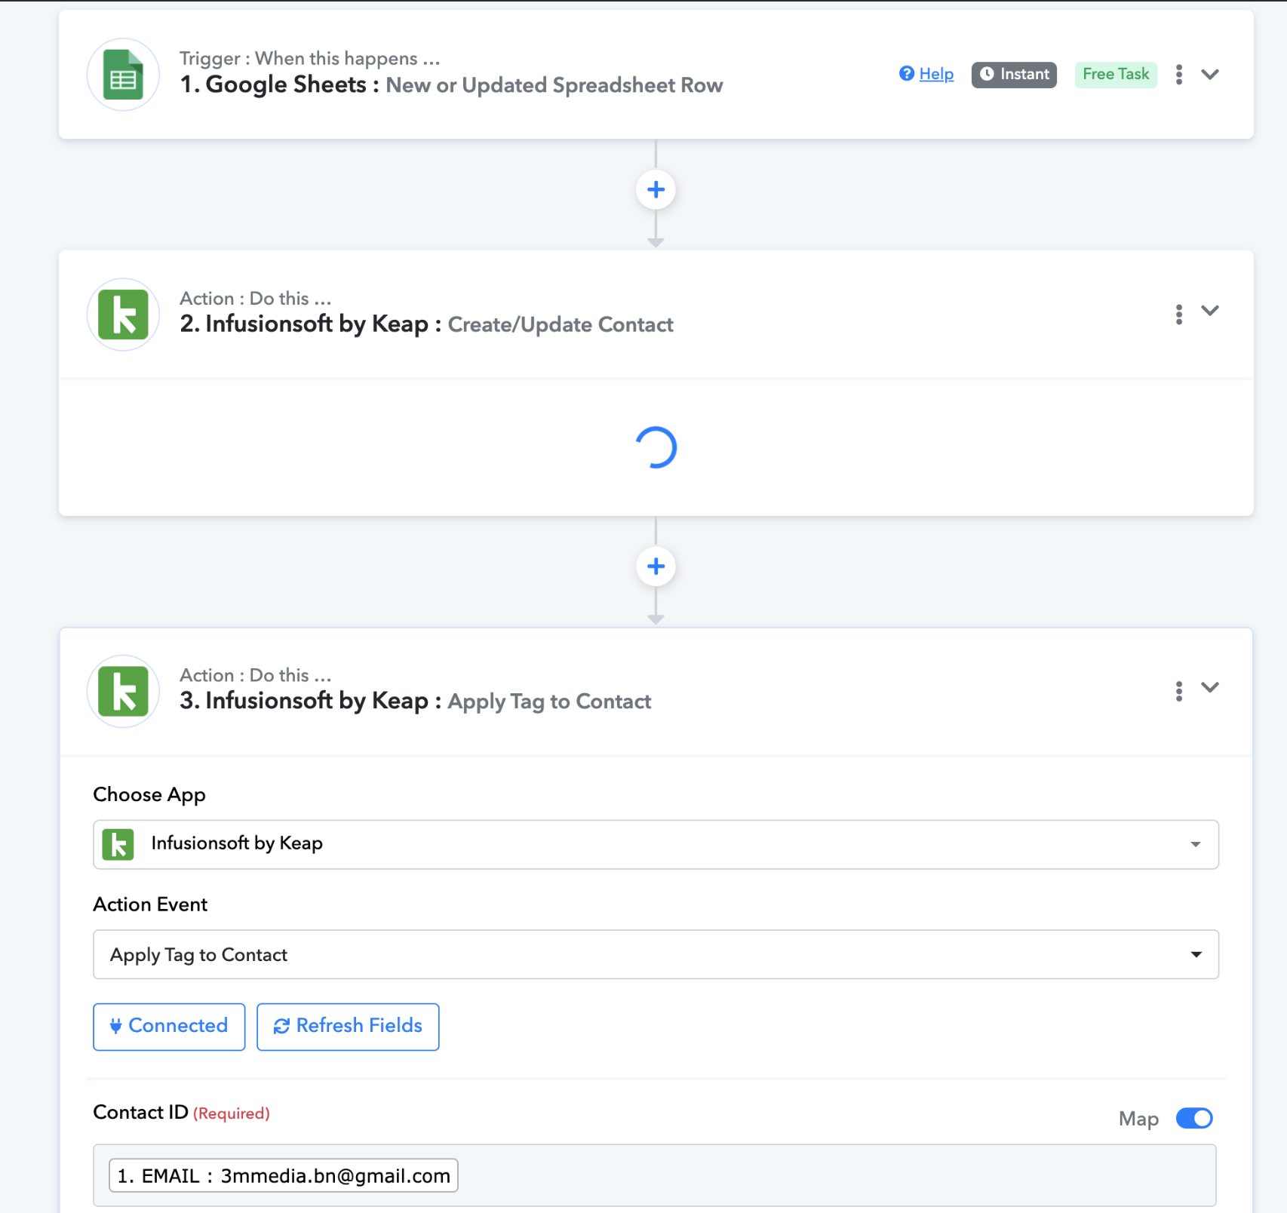Add a step before Apply Tag action
The width and height of the screenshot is (1287, 1213).
coord(656,567)
